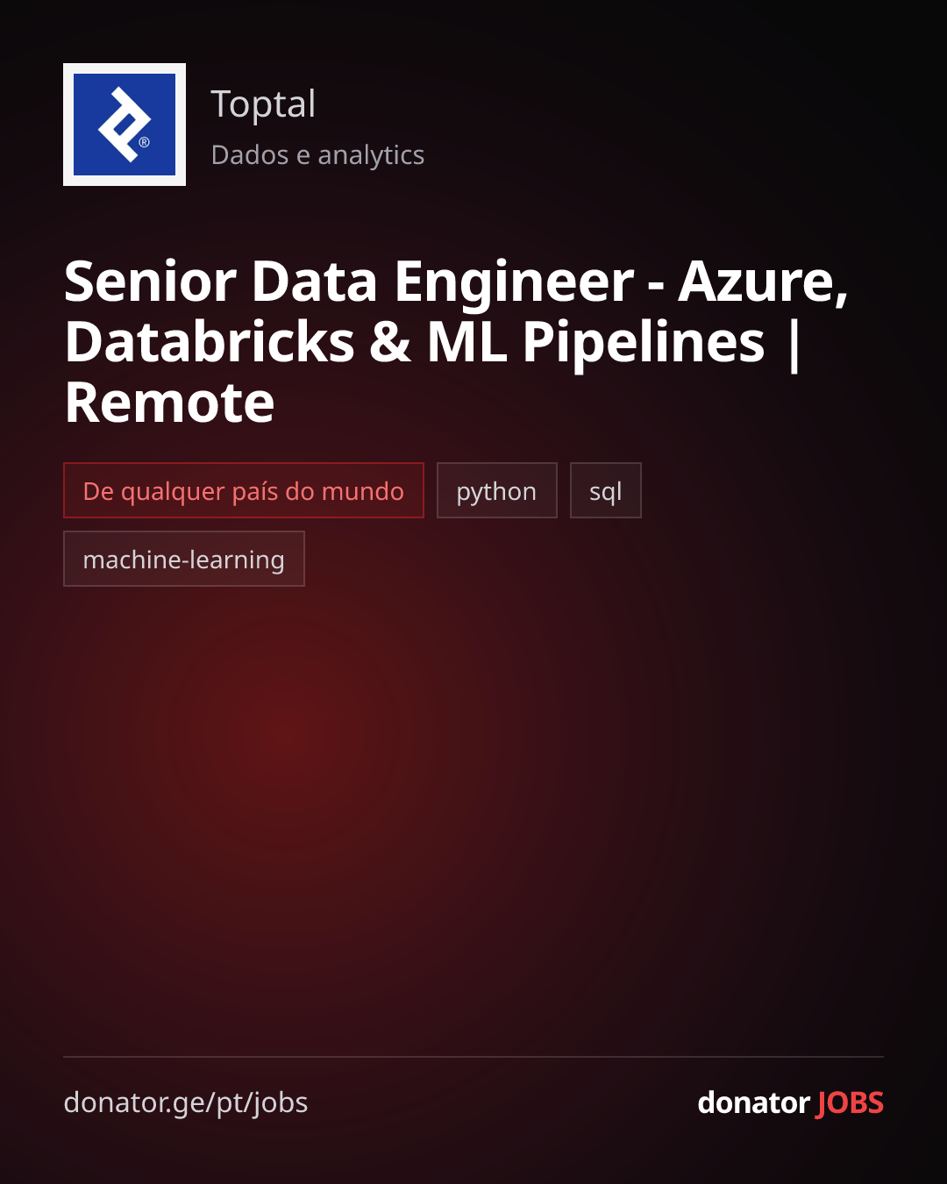This screenshot has height=1184, width=947.
Task: Click the blue Toptal logo icon
Action: coord(125,125)
